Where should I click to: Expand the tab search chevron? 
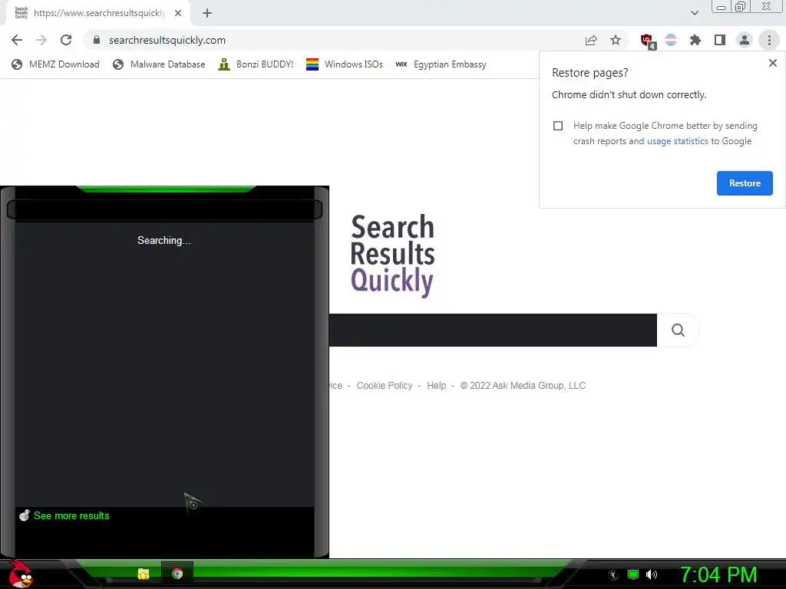[x=694, y=13]
